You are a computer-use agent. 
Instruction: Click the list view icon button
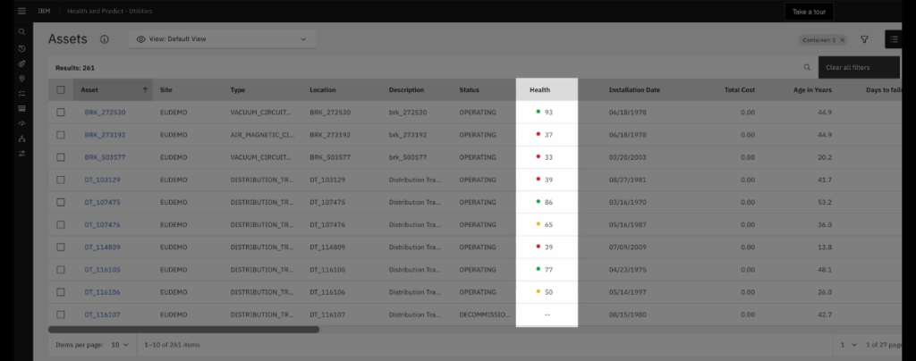point(894,39)
